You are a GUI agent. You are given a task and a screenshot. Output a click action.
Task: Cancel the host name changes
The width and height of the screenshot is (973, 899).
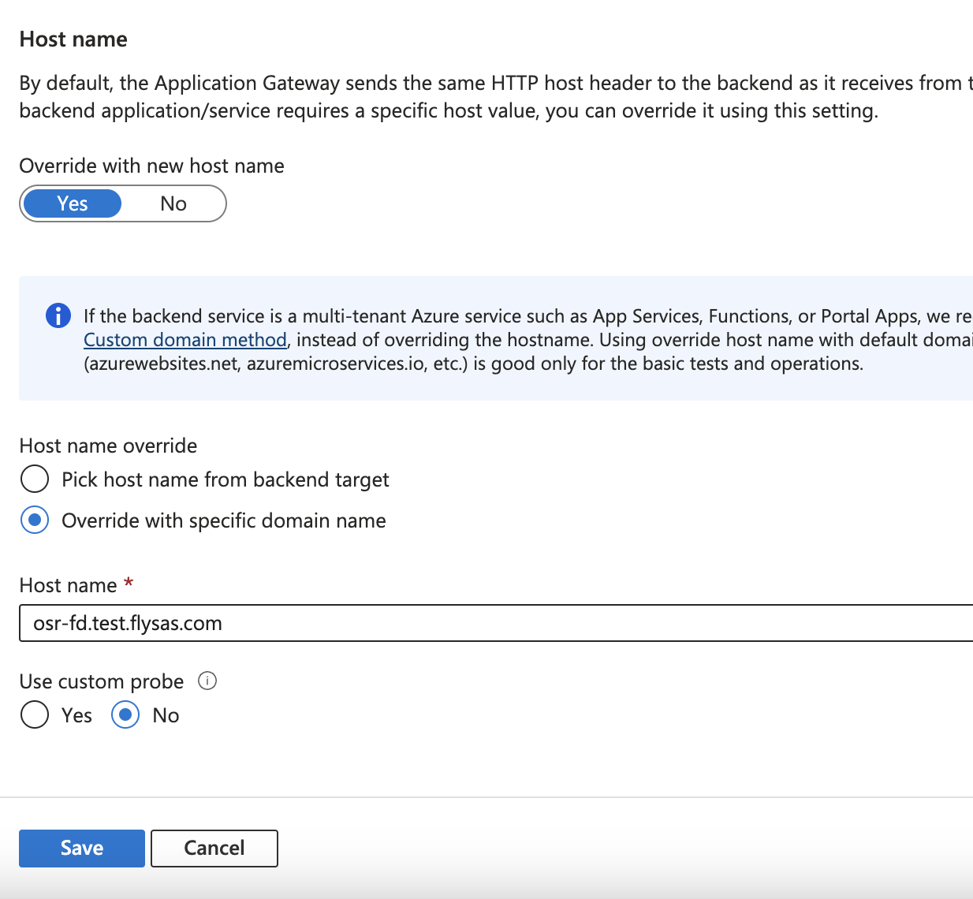(x=214, y=848)
